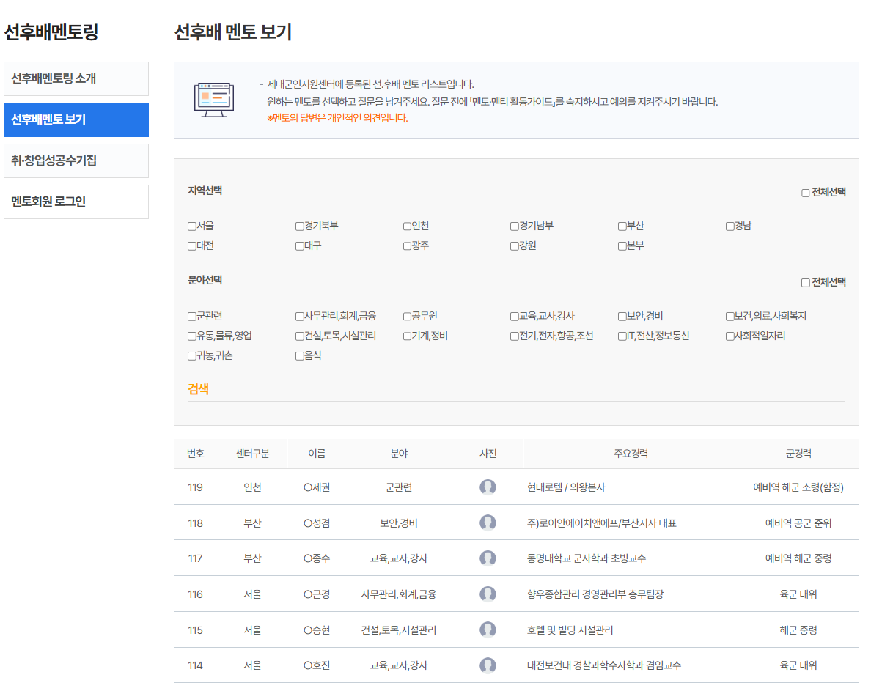The width and height of the screenshot is (871, 683).
Task: Select the 대전 region checkbox
Action: click(x=191, y=246)
